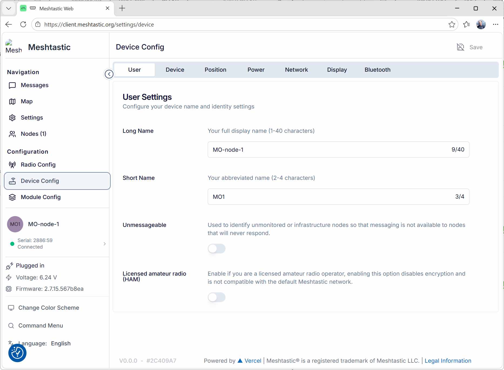
Task: Open Radio Config via antenna icon
Action: tap(12, 165)
